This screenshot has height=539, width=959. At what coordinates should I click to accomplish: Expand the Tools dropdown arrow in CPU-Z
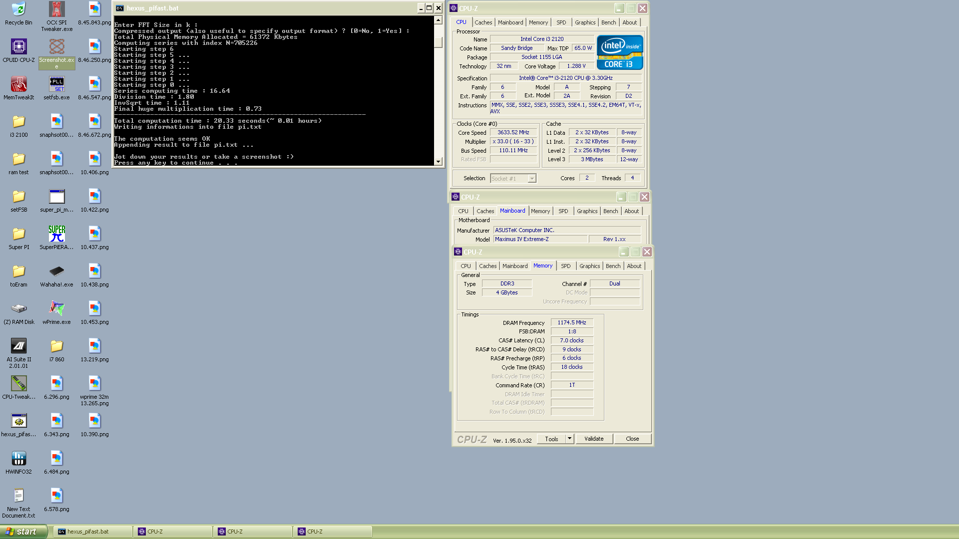[x=569, y=439]
